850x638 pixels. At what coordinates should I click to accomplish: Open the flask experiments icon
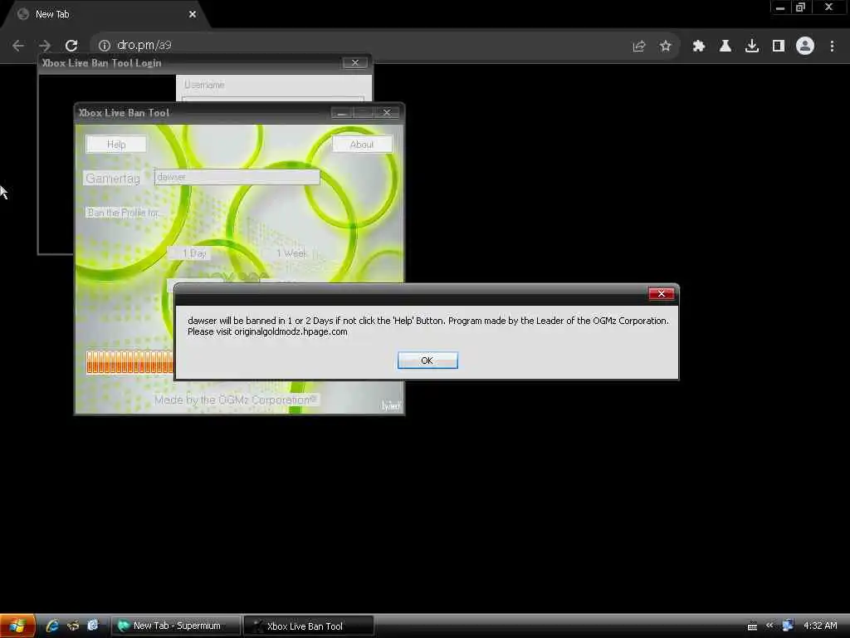(725, 47)
